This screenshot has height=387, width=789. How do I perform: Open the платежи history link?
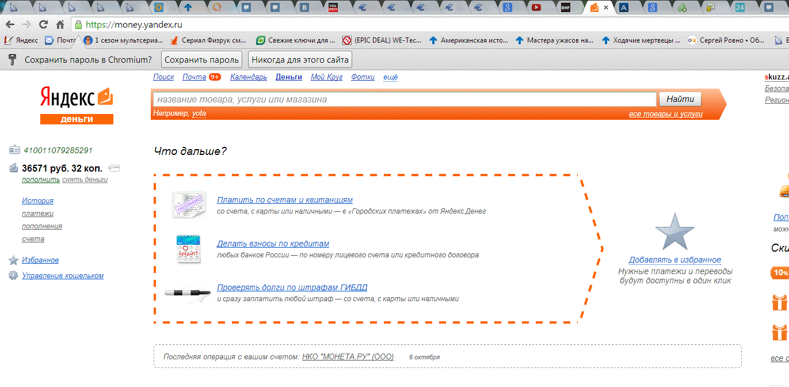37,214
